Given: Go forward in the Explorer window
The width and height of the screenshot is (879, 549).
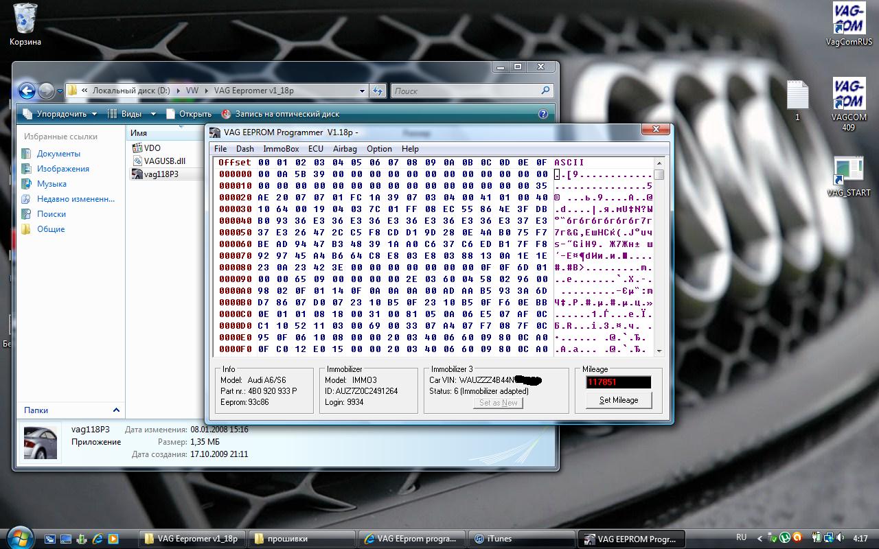Looking at the screenshot, I should [47, 91].
